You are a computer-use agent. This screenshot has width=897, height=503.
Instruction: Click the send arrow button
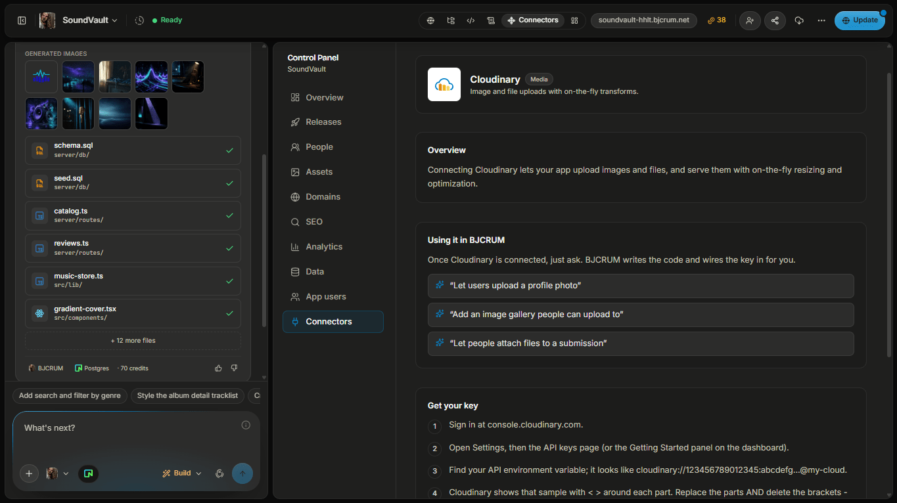tap(242, 473)
